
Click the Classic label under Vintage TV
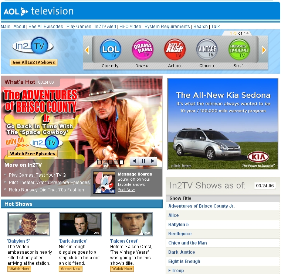[x=207, y=66]
